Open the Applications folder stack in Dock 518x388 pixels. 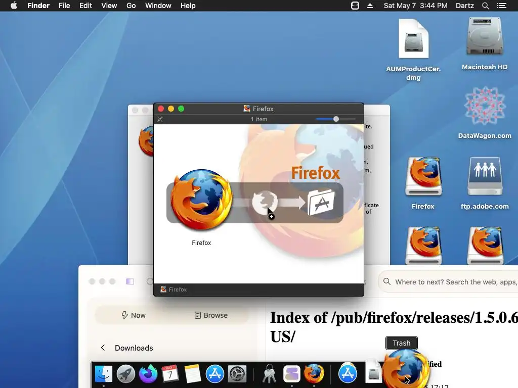pyautogui.click(x=348, y=373)
